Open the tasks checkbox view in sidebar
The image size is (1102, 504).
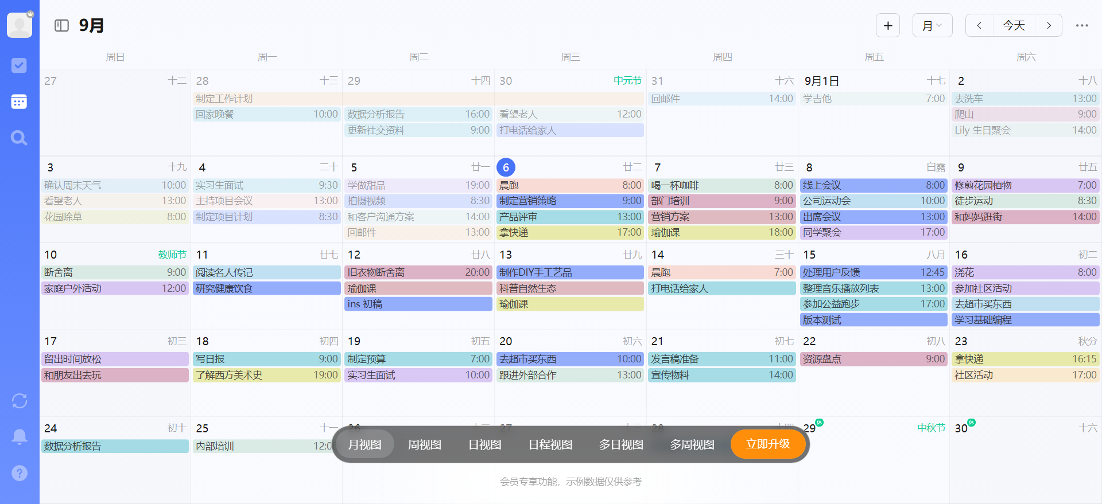coord(19,65)
